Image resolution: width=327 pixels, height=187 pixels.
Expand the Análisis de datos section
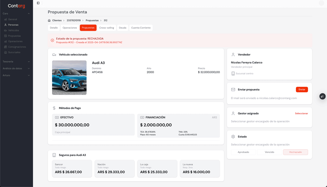(x=16, y=69)
